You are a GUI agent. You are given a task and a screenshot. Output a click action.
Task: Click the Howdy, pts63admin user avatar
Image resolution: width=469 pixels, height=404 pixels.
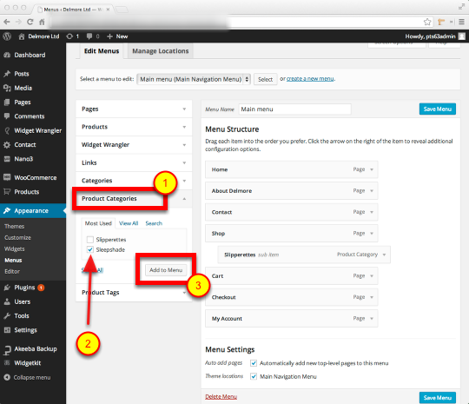point(462,36)
